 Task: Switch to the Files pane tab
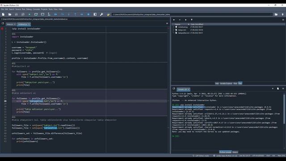[x=240, y=84]
